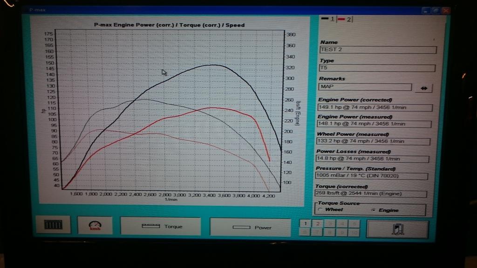Viewport: 477px width, 268px height.
Task: Maximize the P-max window
Action: pyautogui.click(x=436, y=11)
